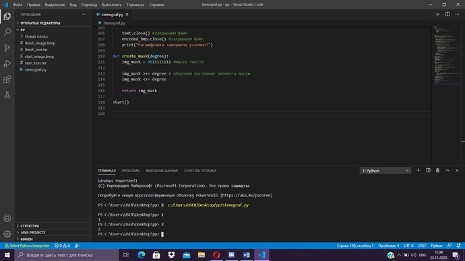Switch to the Консоль отладки panel tab
Screen dimensions: 465x261
(200, 171)
